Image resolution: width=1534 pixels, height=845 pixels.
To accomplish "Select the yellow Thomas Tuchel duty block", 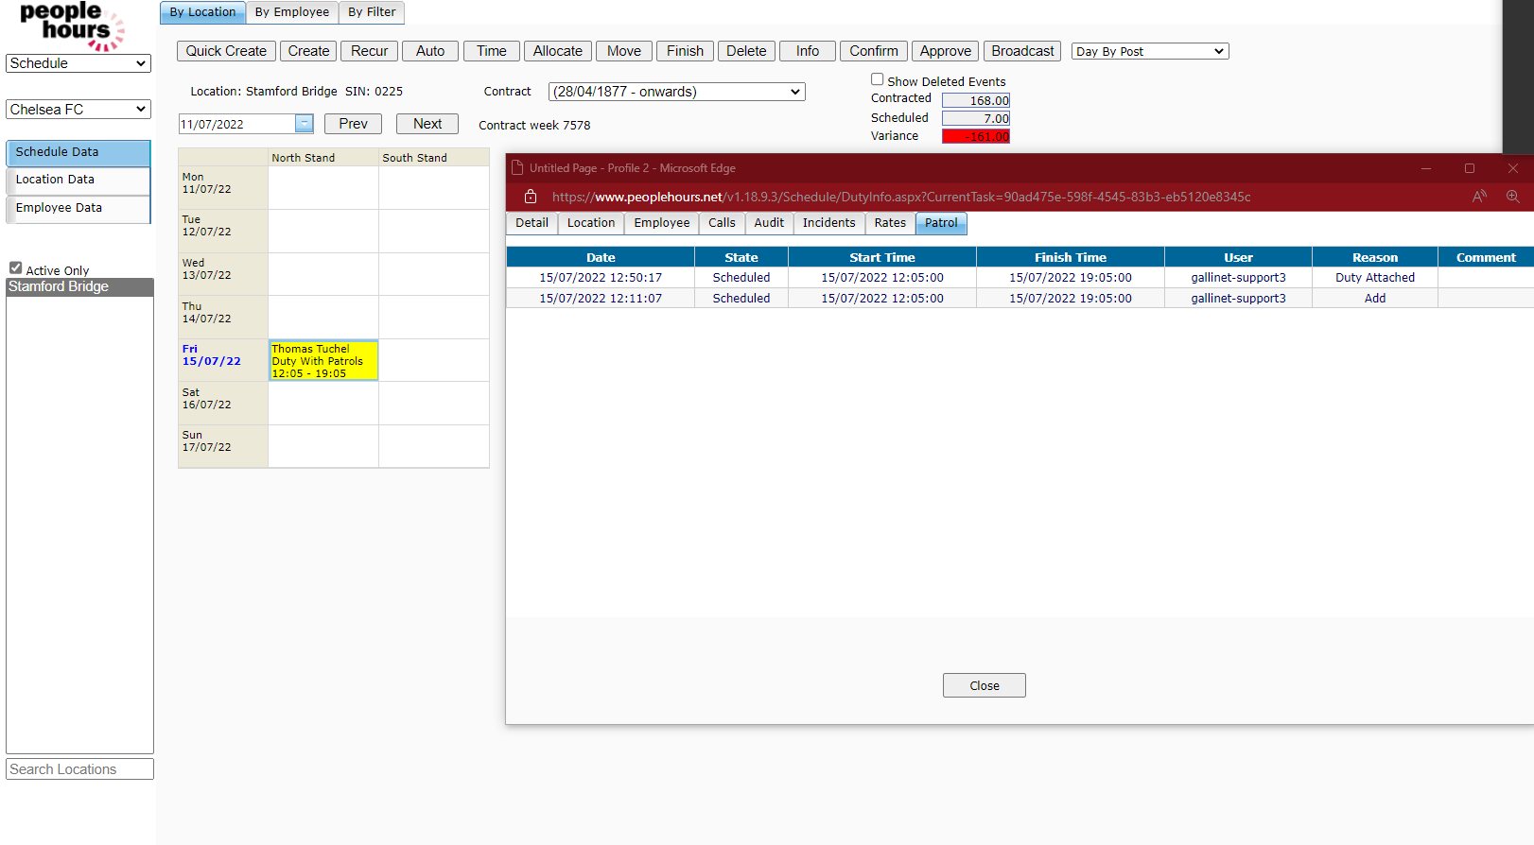I will (323, 360).
